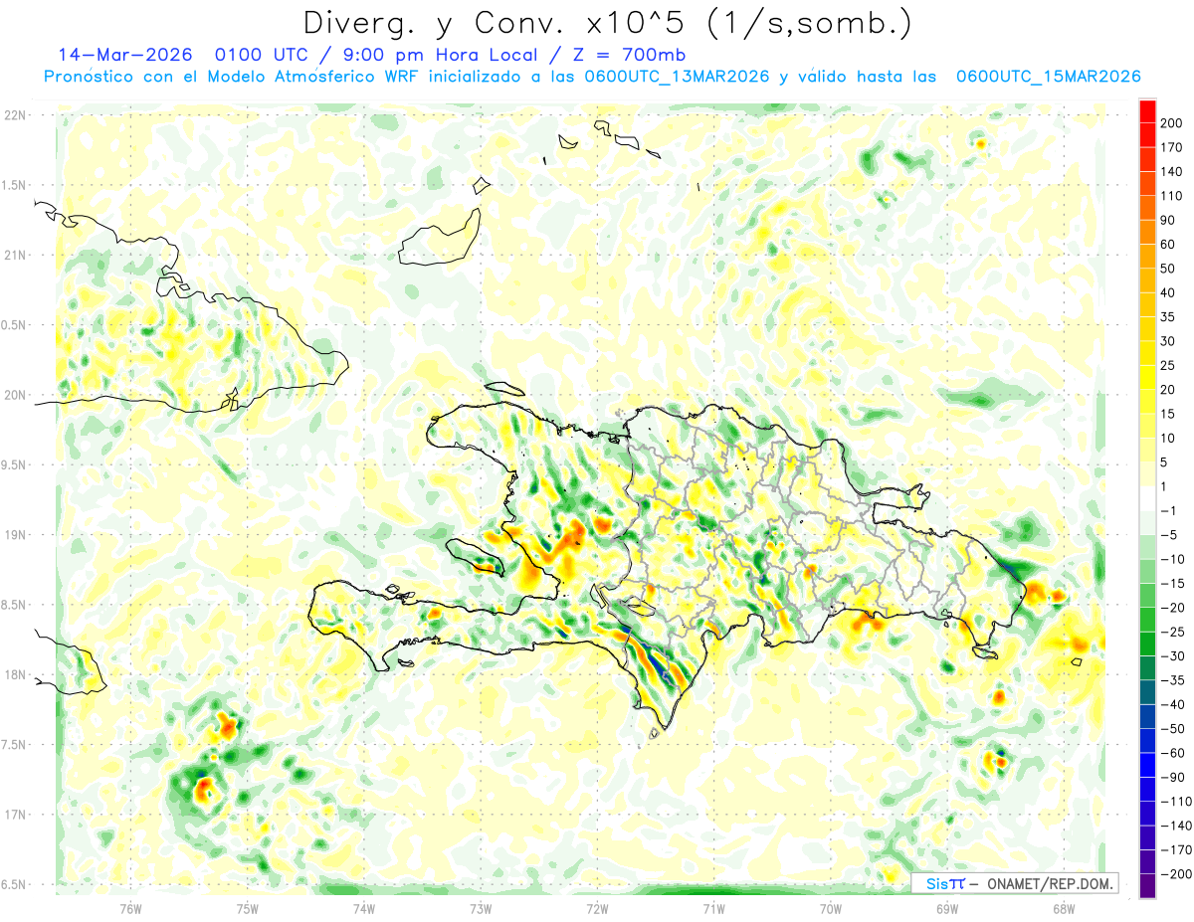Viewport: 1194px width, 922px height.
Task: Click the '-5' value on the color scale
Action: [x=1169, y=535]
